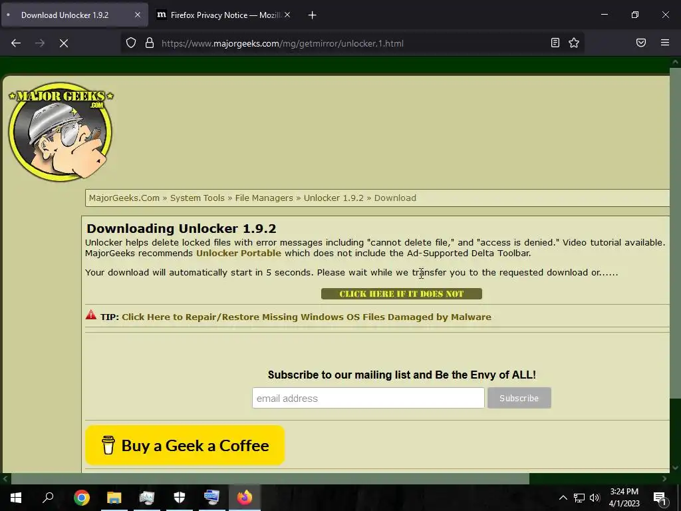
Task: Go to MajorGeeks.Com breadcrumb link
Action: click(x=124, y=198)
